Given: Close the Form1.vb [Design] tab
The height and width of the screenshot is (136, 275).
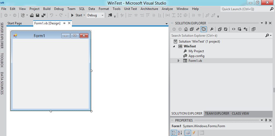Looking at the screenshot, I should [69, 23].
